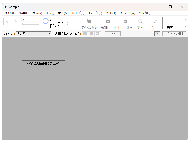Viewport: 190px width, 143px height.
Task: Open the レイアウト dropdown showing 販売明細
Action: coord(33,34)
